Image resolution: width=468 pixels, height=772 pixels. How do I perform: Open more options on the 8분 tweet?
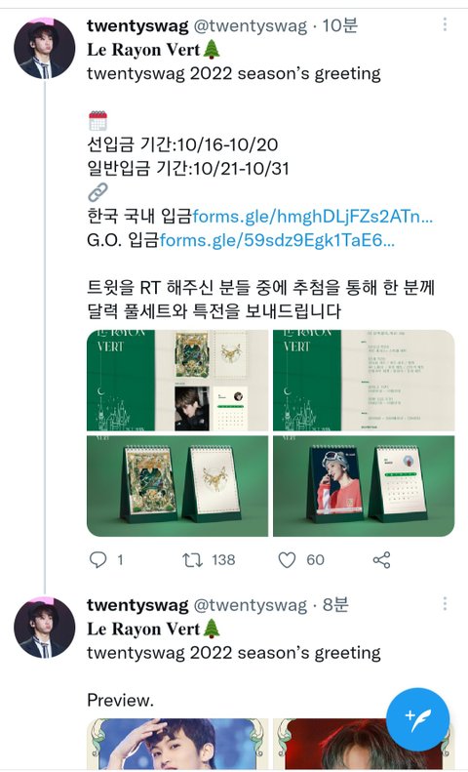[445, 603]
